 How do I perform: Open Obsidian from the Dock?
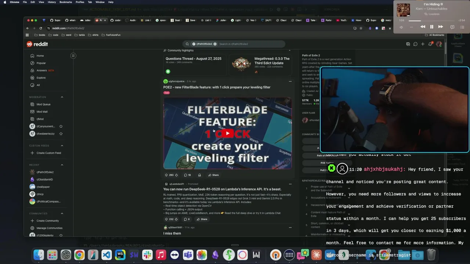pyautogui.click(x=215, y=255)
